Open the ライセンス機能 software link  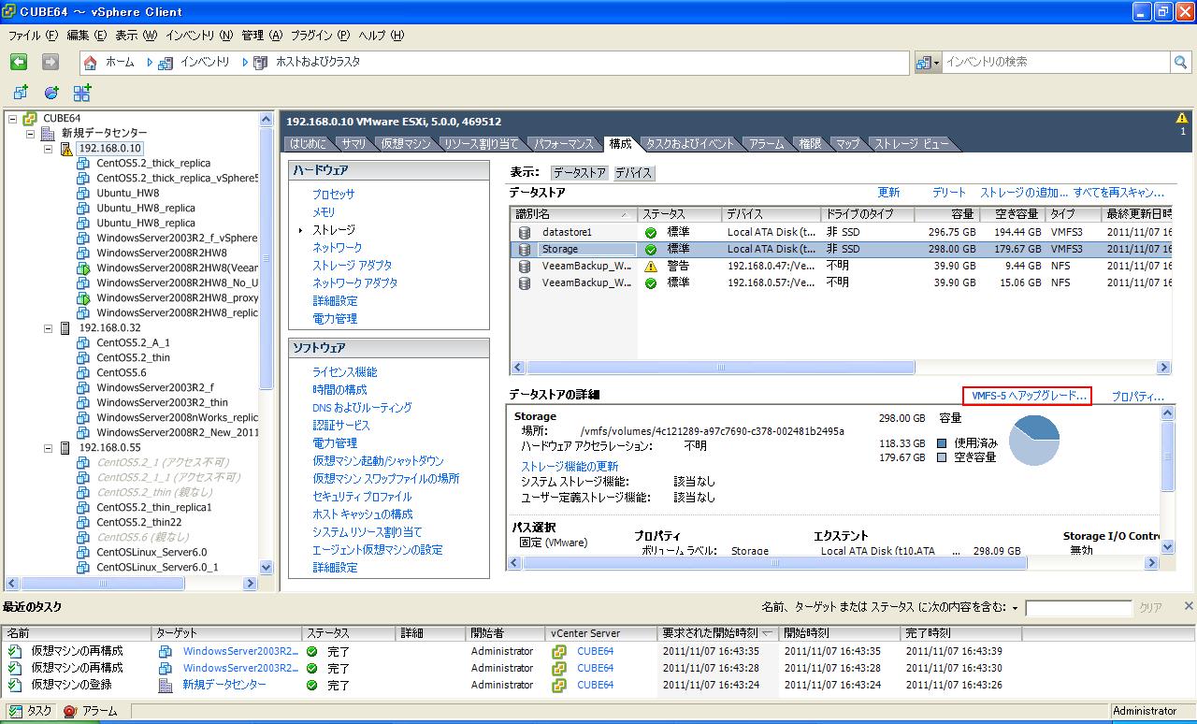[x=345, y=372]
